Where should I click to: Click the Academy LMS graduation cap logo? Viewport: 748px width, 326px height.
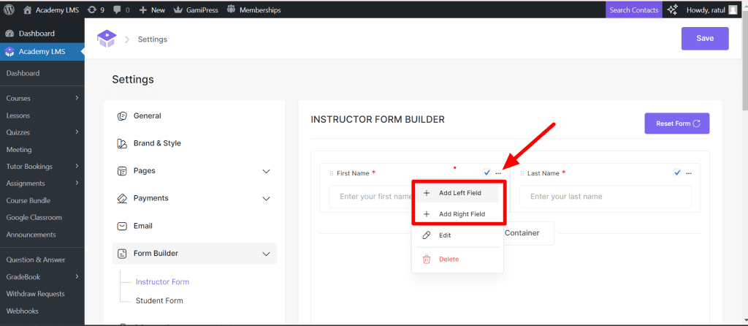click(x=107, y=39)
